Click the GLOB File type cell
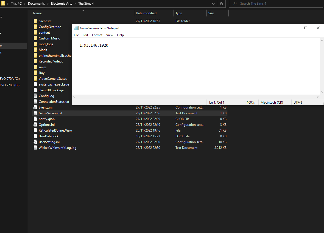Image resolution: width=324 pixels, height=233 pixels. [x=183, y=119]
